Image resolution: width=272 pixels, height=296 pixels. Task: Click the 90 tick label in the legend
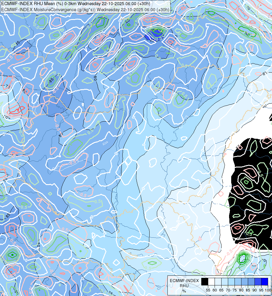point(254,290)
